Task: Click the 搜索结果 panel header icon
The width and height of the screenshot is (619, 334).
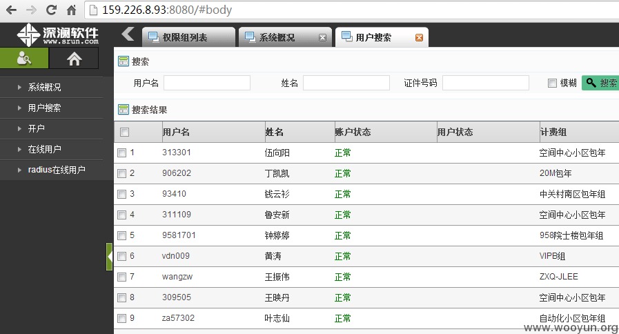Action: [x=124, y=110]
